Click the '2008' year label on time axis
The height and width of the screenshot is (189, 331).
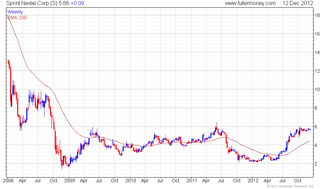click(x=8, y=181)
